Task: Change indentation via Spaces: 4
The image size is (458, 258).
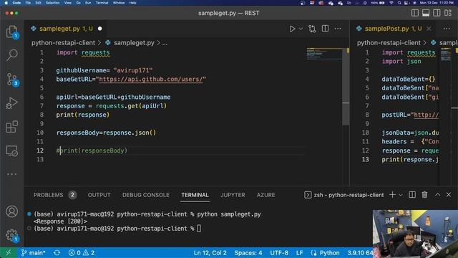Action: pos(248,253)
